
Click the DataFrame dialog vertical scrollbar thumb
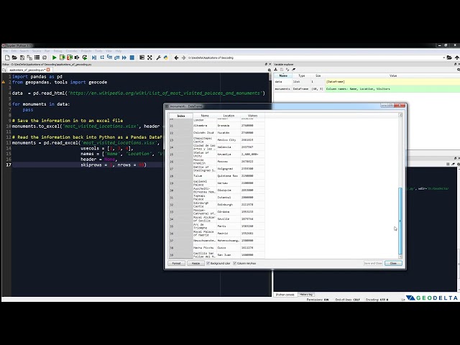point(400,221)
